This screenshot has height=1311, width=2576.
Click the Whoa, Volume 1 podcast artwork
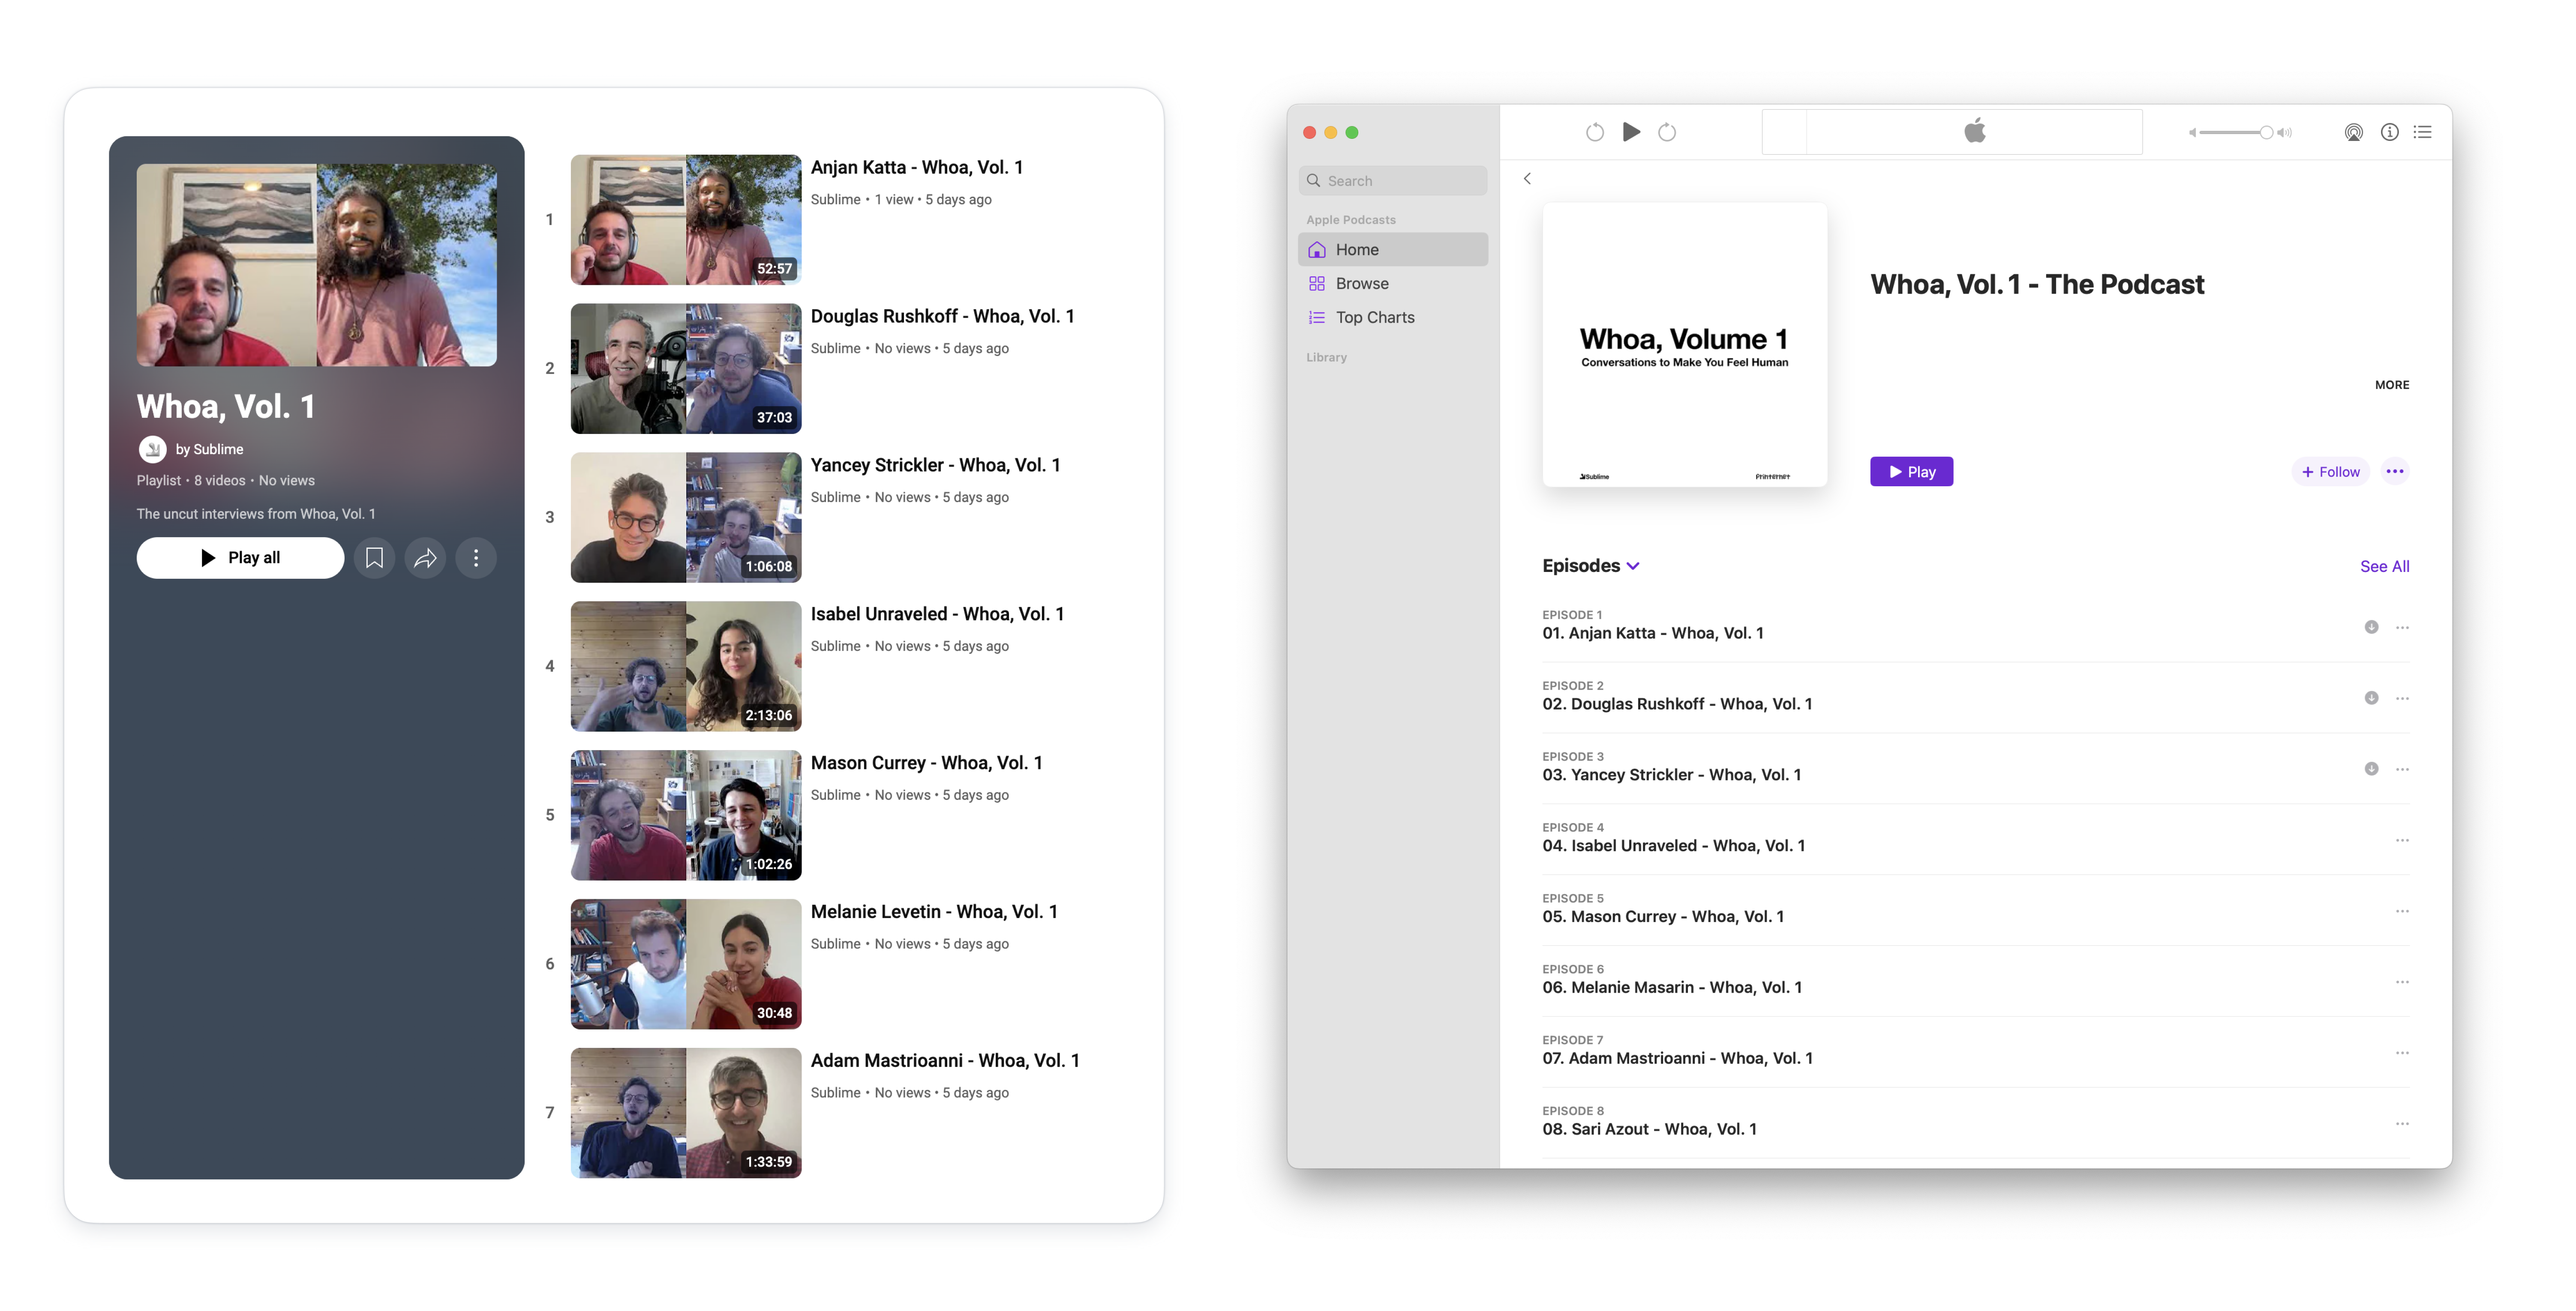pos(1684,345)
